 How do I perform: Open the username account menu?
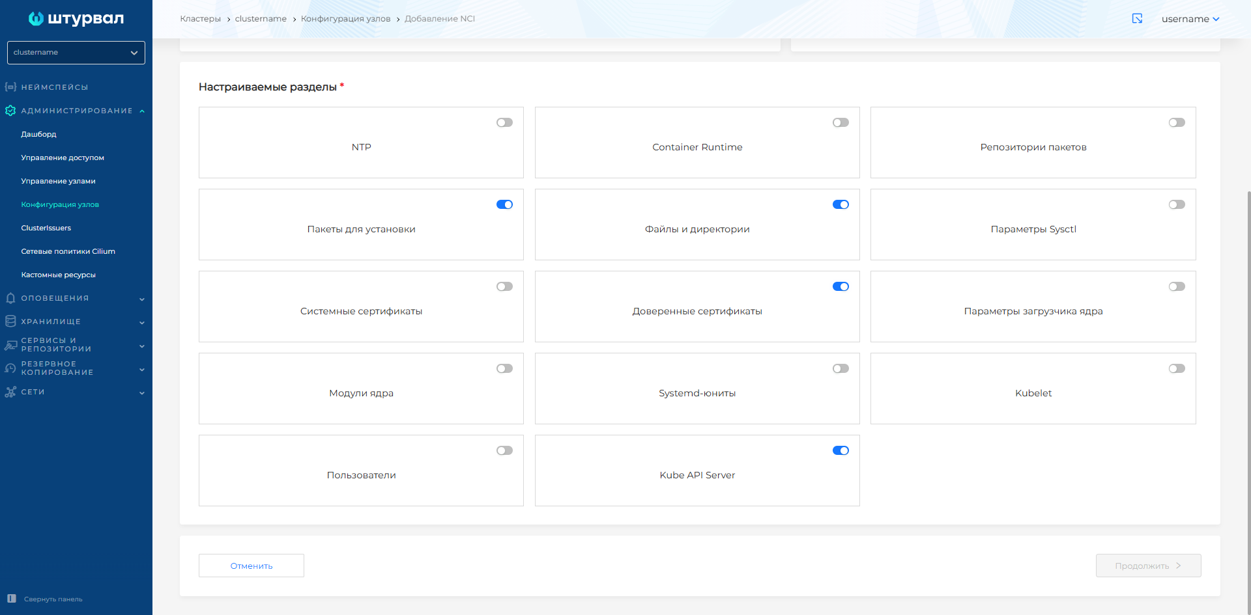pyautogui.click(x=1190, y=19)
